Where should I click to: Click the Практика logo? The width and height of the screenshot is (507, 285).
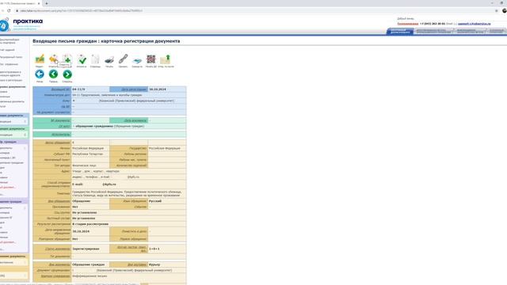21,24
